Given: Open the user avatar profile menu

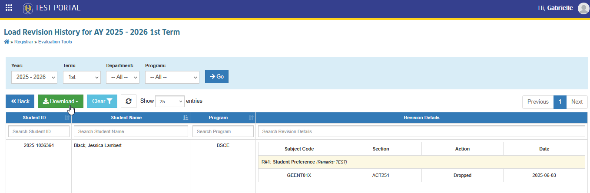Looking at the screenshot, I should [583, 8].
